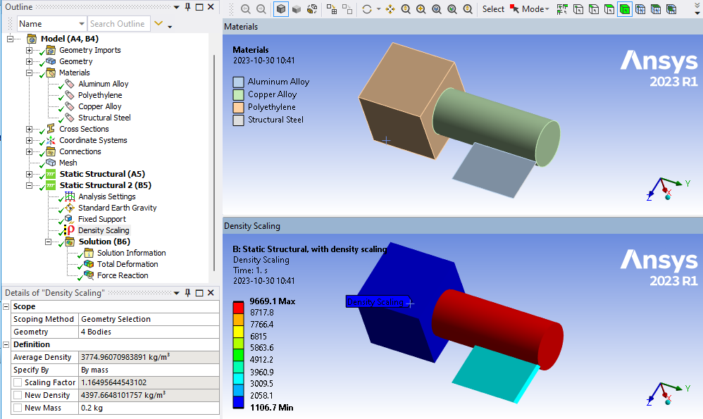
Task: Enable the Scaling Factor checkbox
Action: 18,382
